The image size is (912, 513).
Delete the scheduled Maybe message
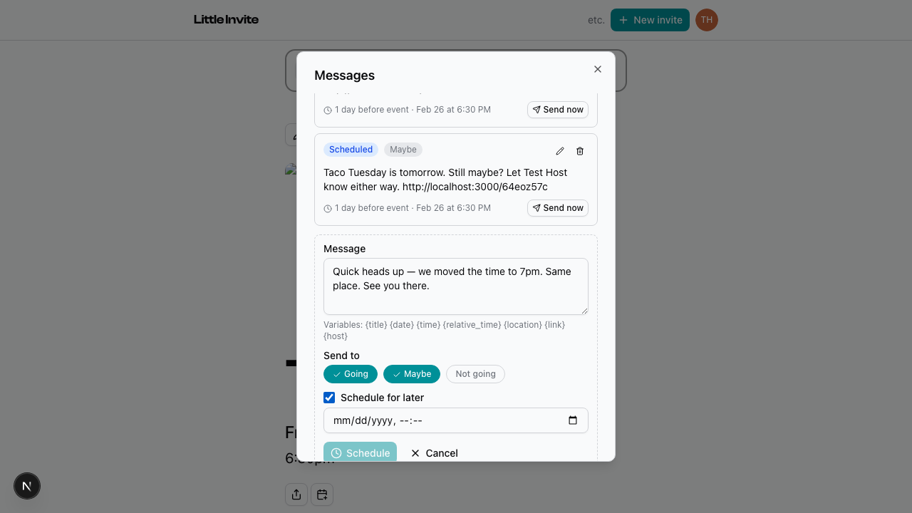click(580, 151)
